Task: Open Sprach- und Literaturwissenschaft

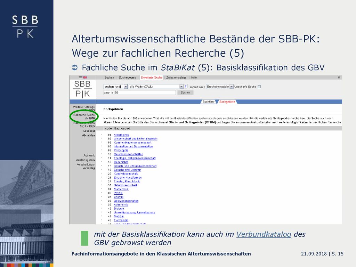Action: pos(135,166)
